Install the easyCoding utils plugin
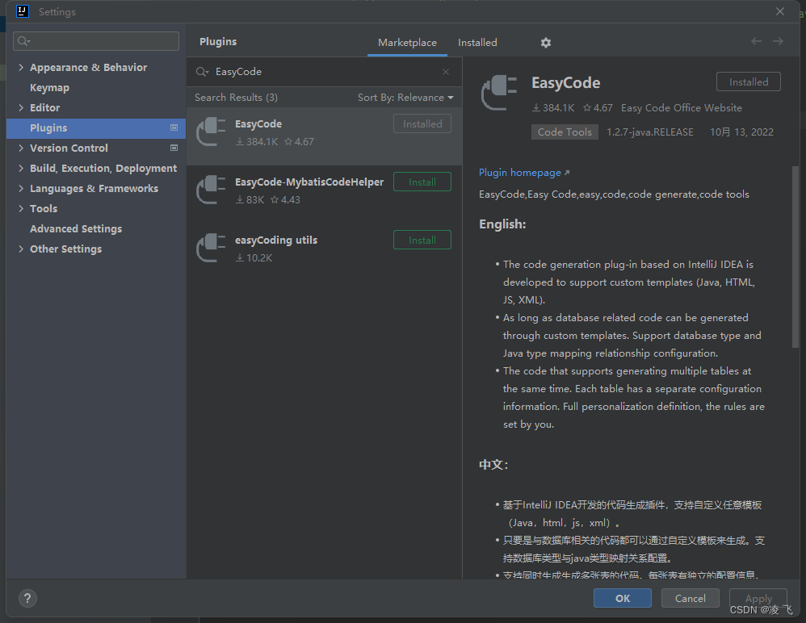806x623 pixels. [x=422, y=240]
